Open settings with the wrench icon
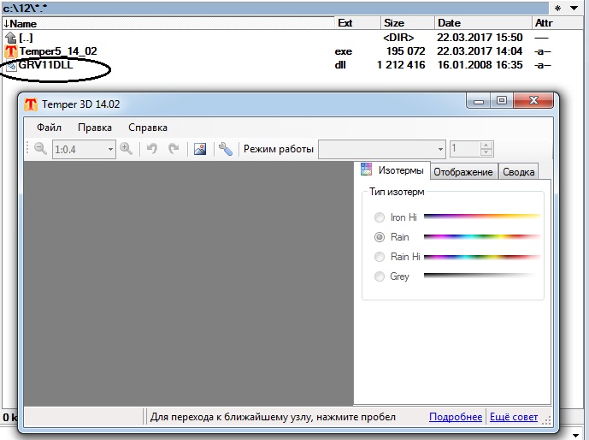 pos(226,149)
